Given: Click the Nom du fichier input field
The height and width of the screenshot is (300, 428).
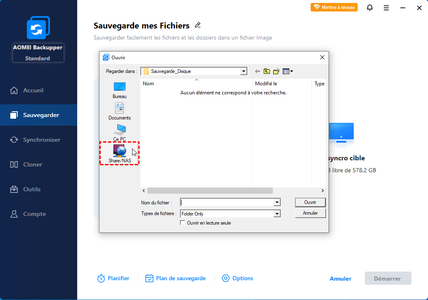Looking at the screenshot, I should [x=227, y=202].
